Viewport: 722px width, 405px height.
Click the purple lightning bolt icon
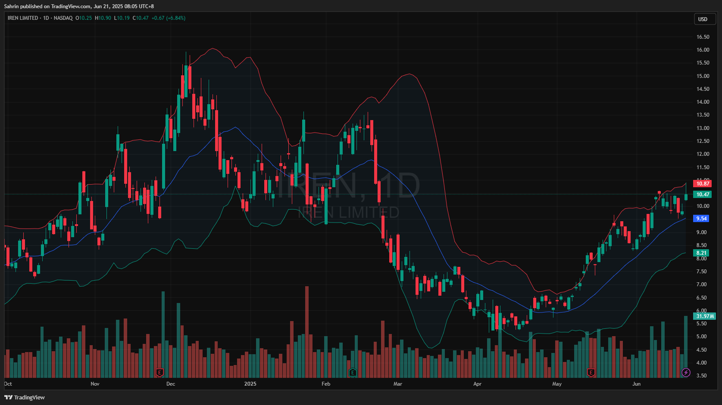pyautogui.click(x=686, y=372)
